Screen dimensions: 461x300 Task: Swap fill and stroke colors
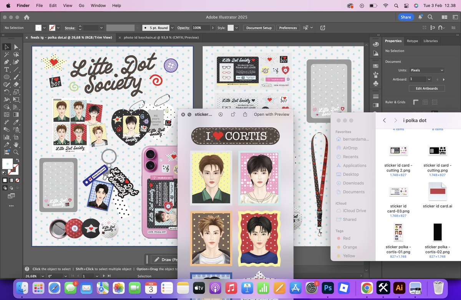18,160
